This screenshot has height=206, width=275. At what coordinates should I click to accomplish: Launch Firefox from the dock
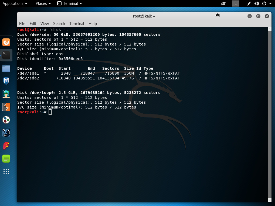pos(6,42)
